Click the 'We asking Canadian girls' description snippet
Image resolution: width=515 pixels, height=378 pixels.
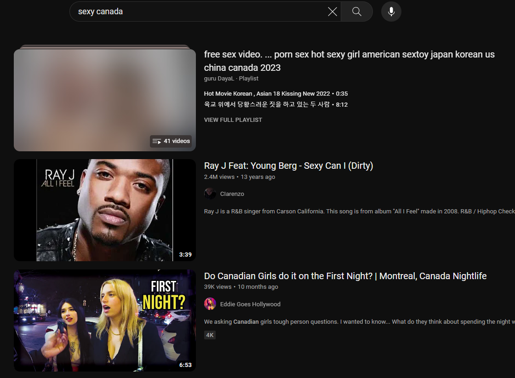359,321
